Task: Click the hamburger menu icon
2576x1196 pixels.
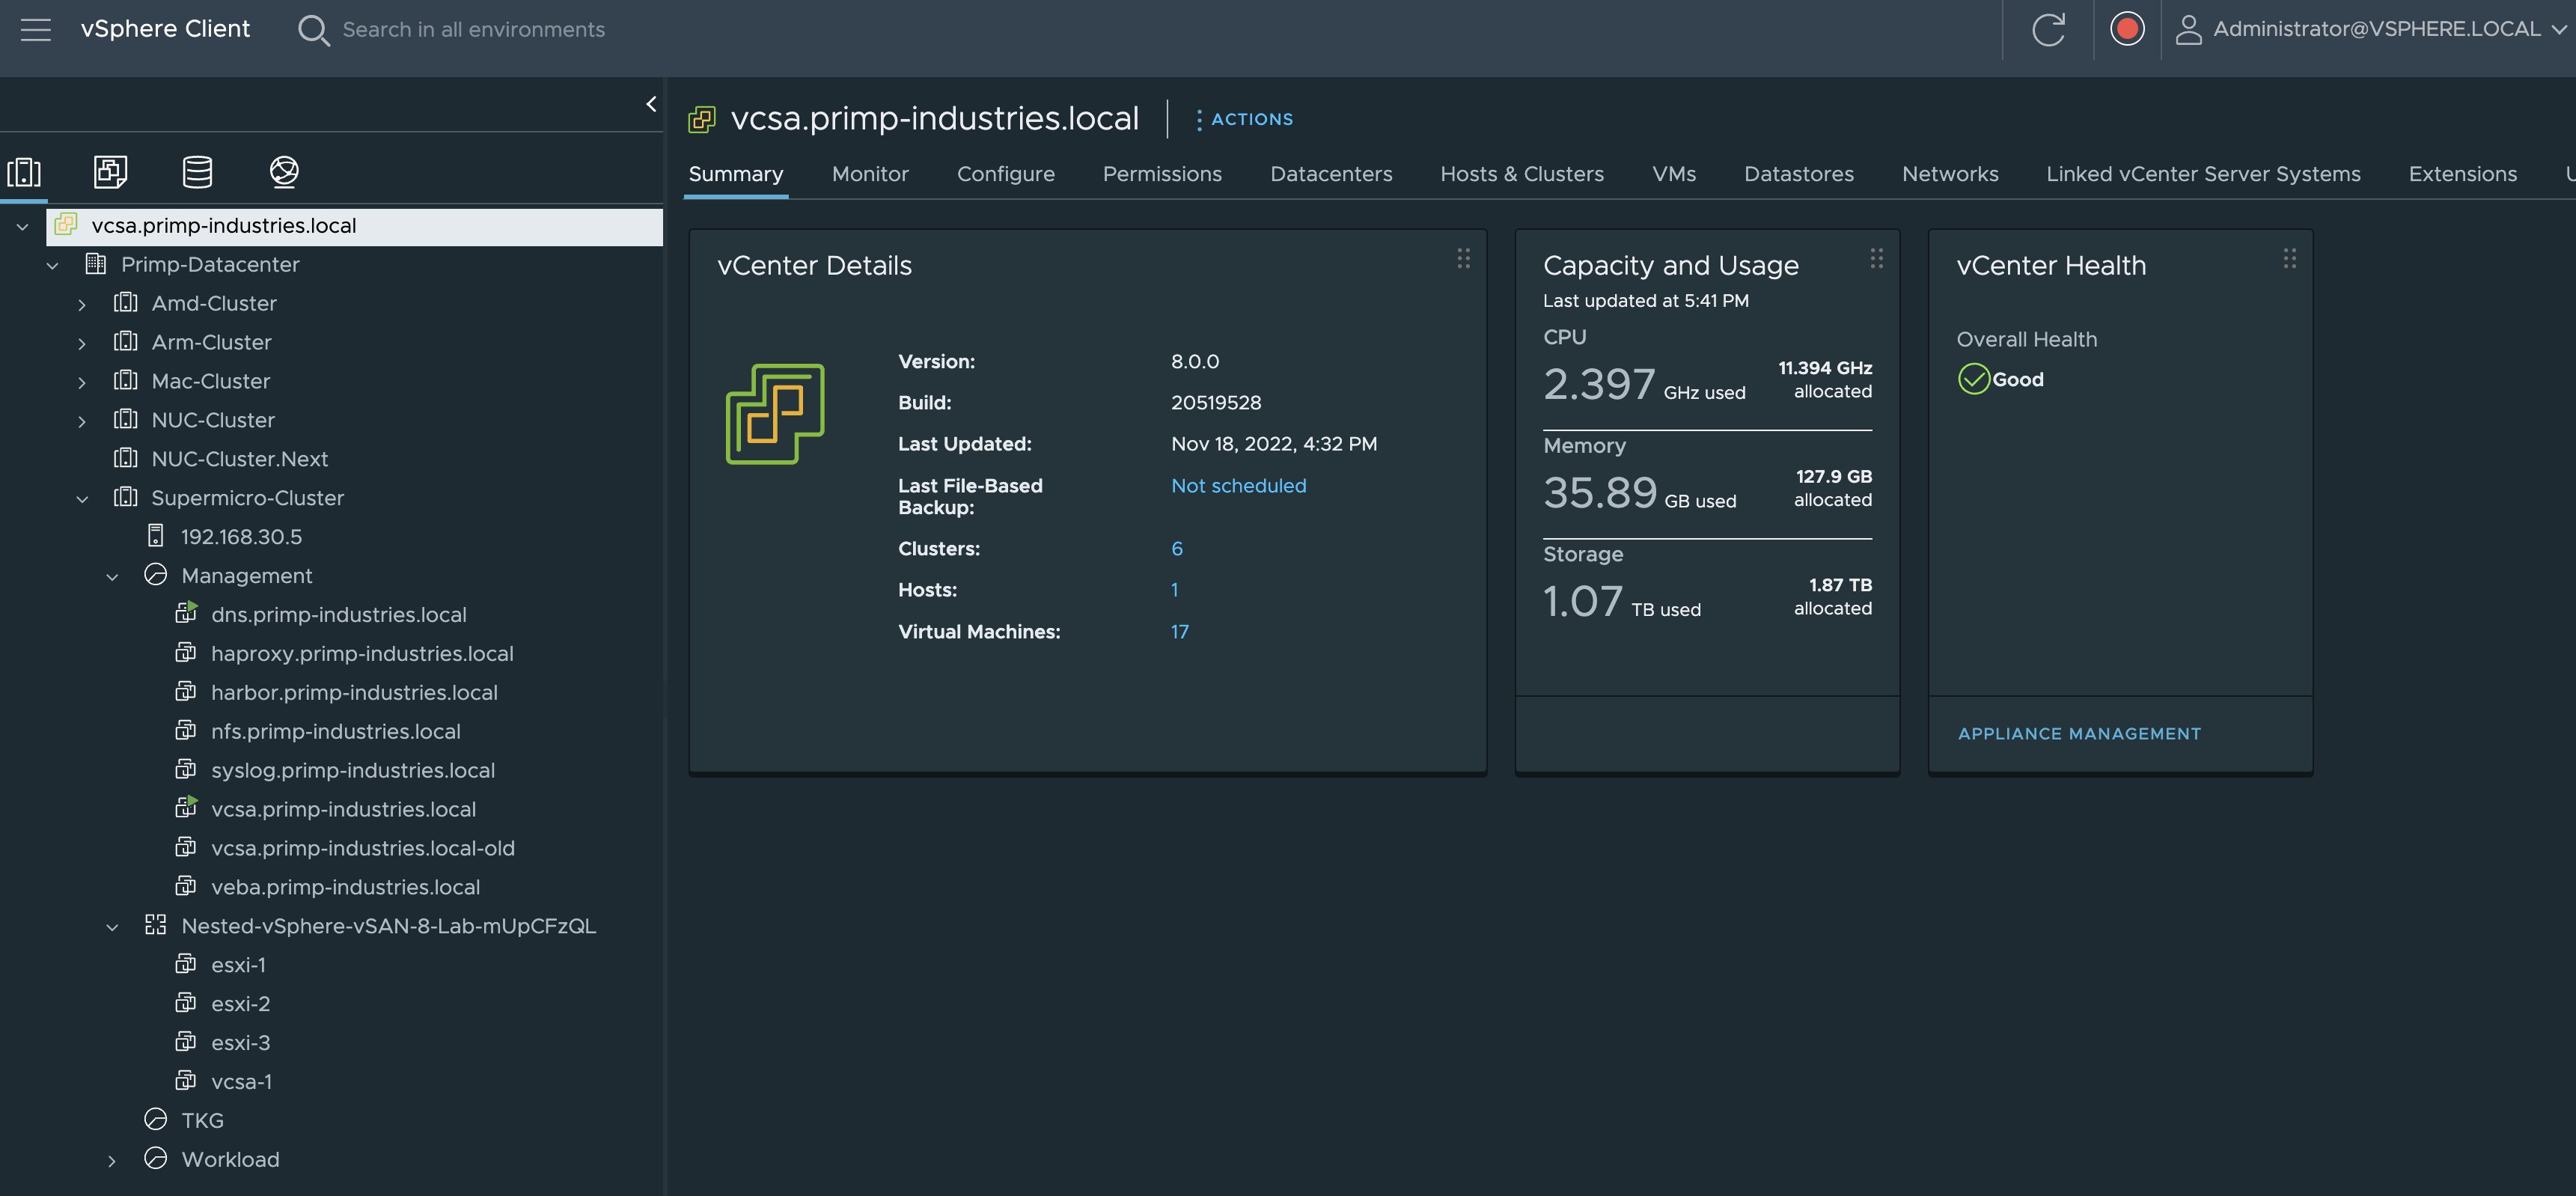Action: (36, 29)
